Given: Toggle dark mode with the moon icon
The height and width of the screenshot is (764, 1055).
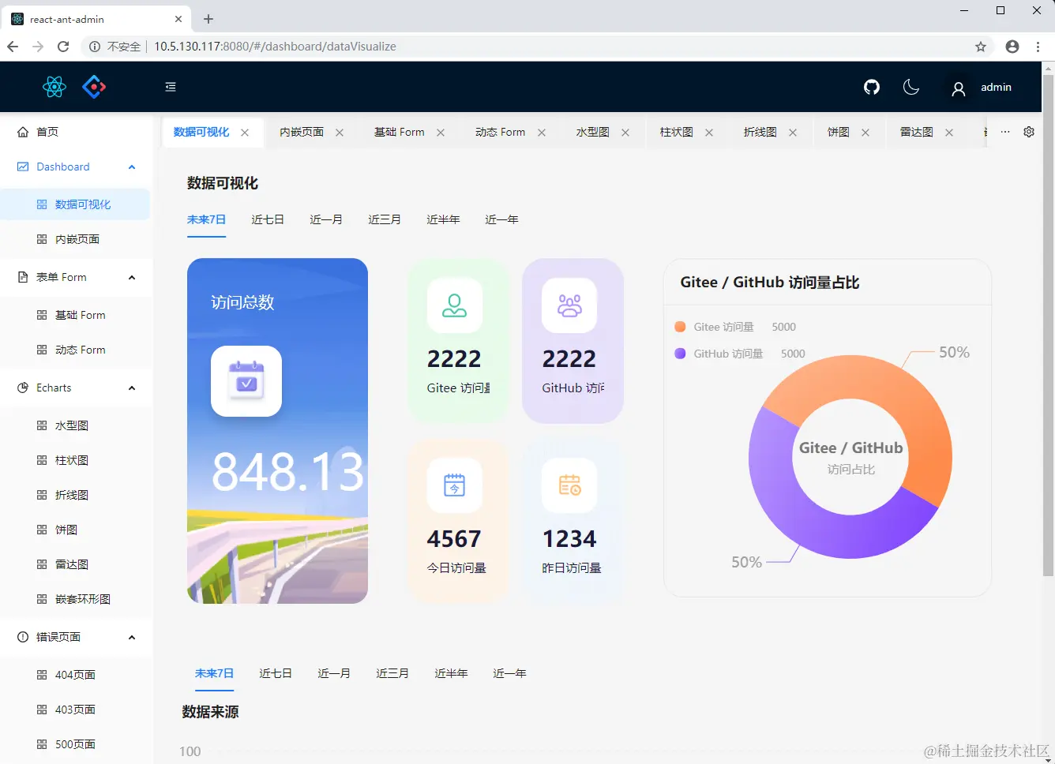Looking at the screenshot, I should [911, 87].
